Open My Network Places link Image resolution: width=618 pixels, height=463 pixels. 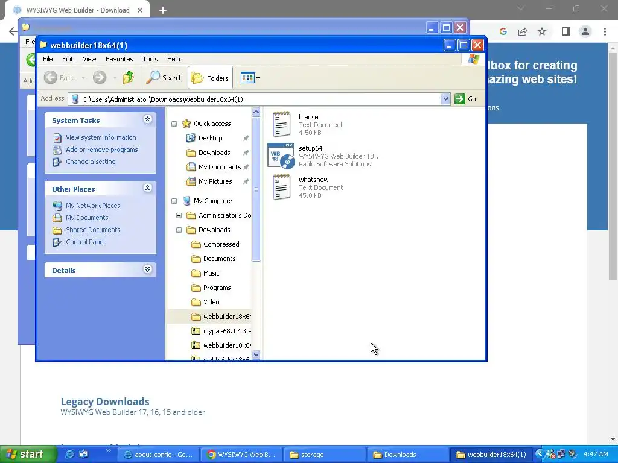93,206
